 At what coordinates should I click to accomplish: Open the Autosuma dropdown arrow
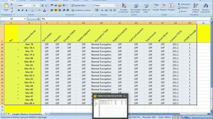(x=191, y=4)
